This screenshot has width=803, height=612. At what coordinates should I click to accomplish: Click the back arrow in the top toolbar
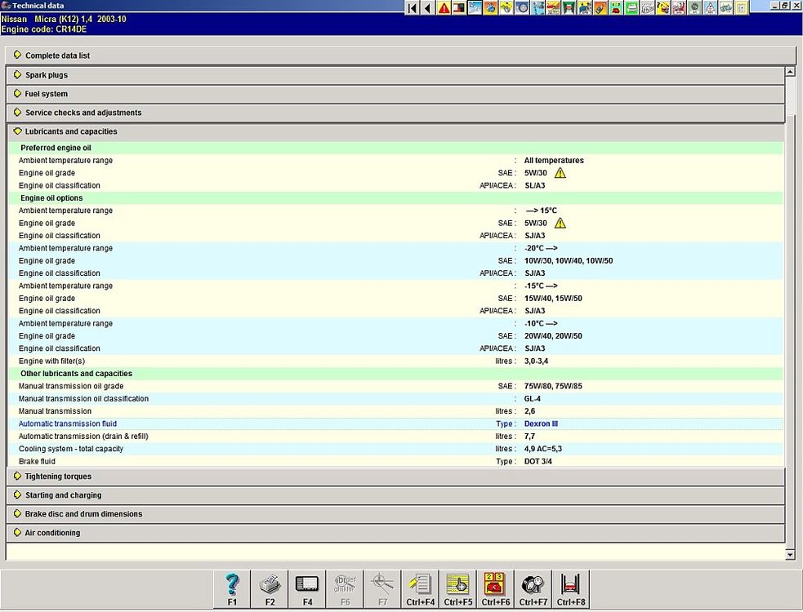pos(427,8)
